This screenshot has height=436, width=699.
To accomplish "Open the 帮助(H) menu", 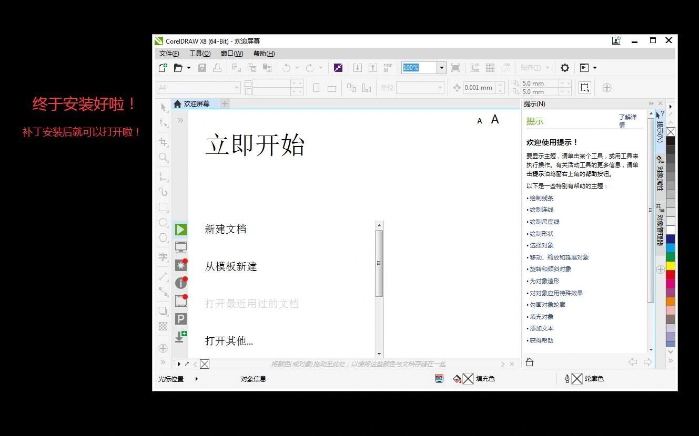I will point(264,54).
